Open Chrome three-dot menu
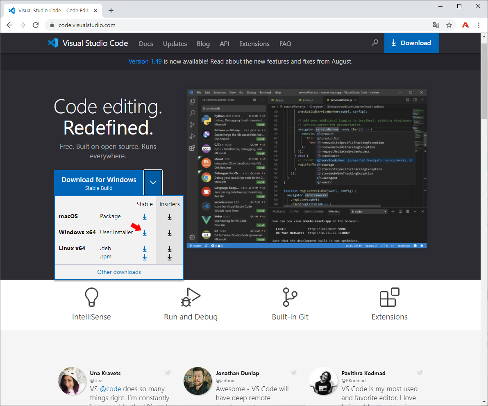The image size is (488, 406). click(479, 25)
